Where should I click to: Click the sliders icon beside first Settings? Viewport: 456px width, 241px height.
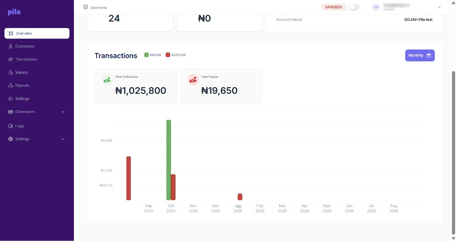click(11, 99)
